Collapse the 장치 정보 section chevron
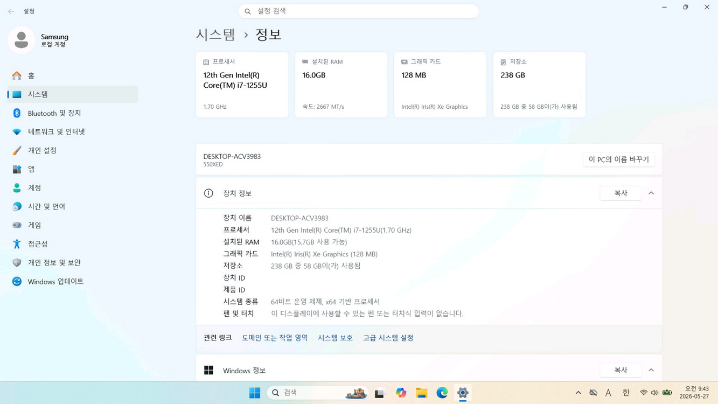Screen dimensions: 718x404 651,193
